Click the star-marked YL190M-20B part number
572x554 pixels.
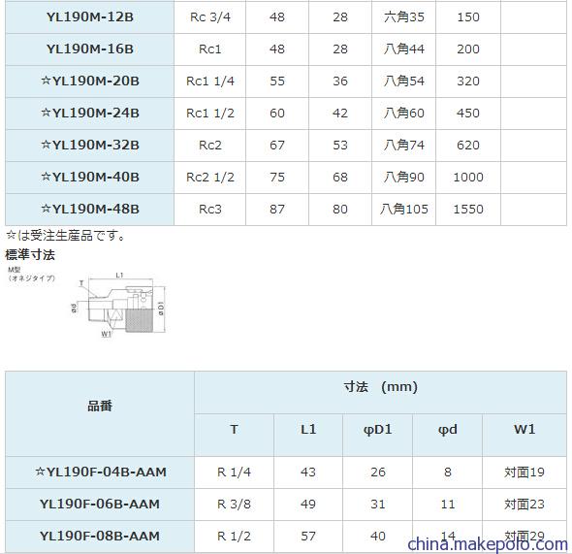90,81
